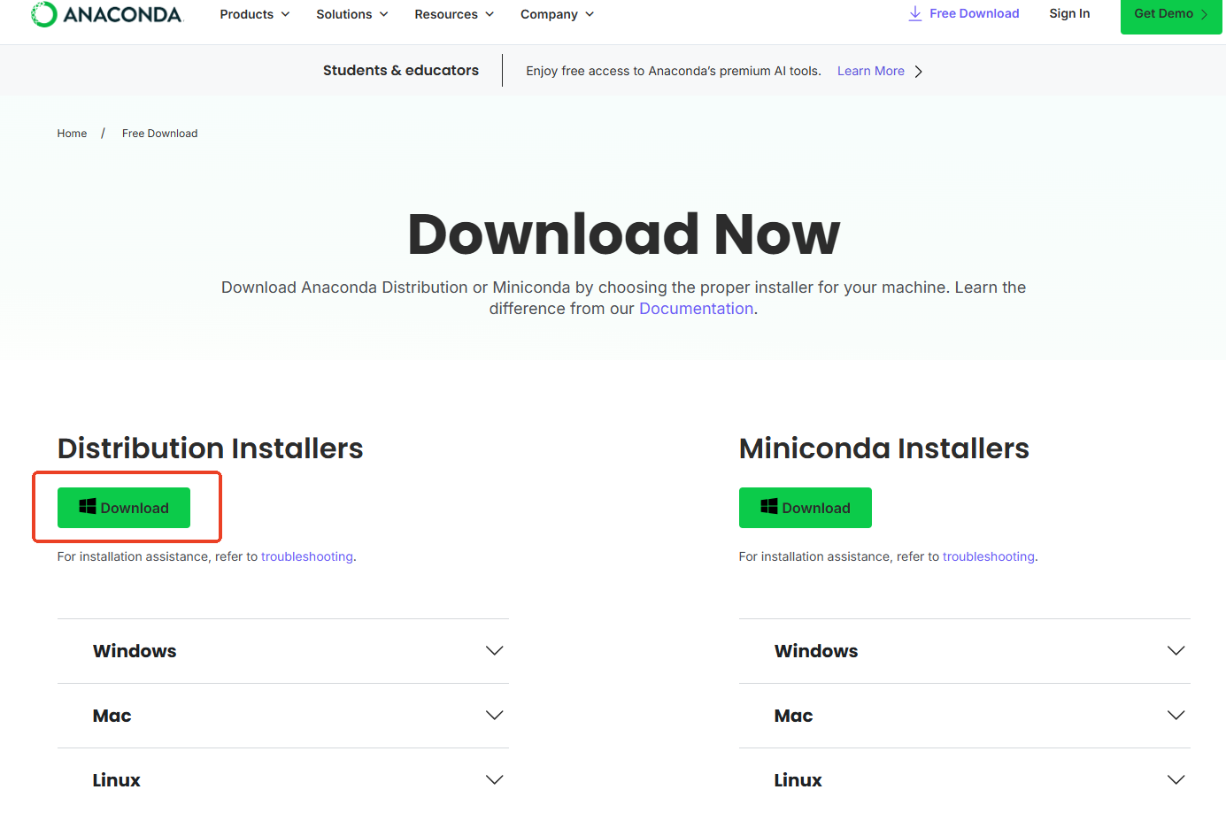
Task: Click the Windows logo inside Distribution Download button
Action: (x=87, y=507)
